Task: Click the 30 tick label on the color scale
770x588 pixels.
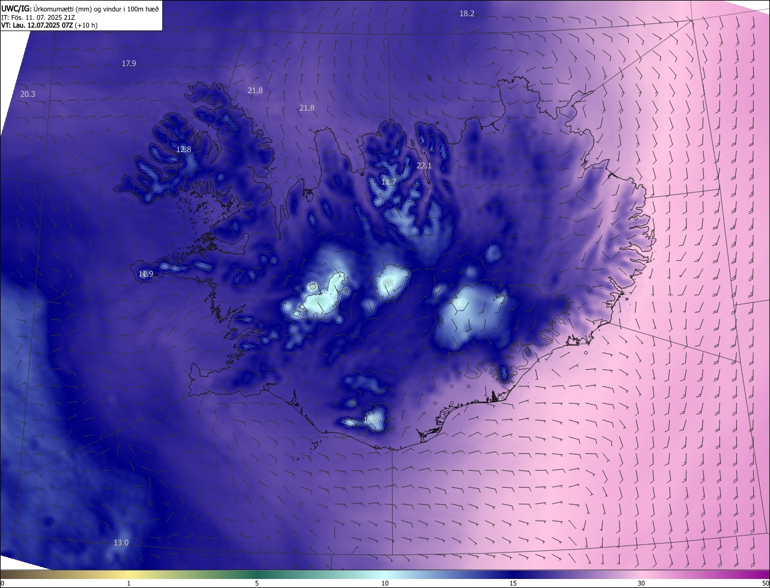Action: [x=641, y=583]
